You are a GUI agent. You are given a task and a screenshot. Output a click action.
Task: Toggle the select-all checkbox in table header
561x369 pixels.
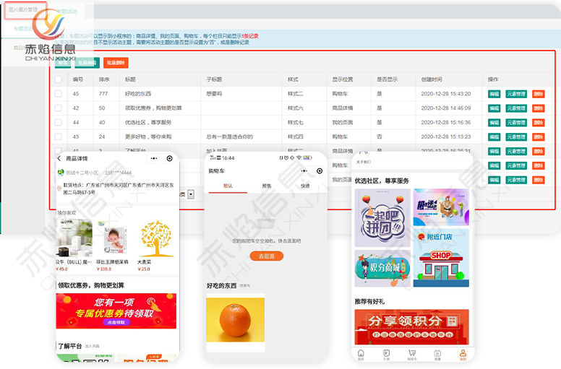(59, 79)
